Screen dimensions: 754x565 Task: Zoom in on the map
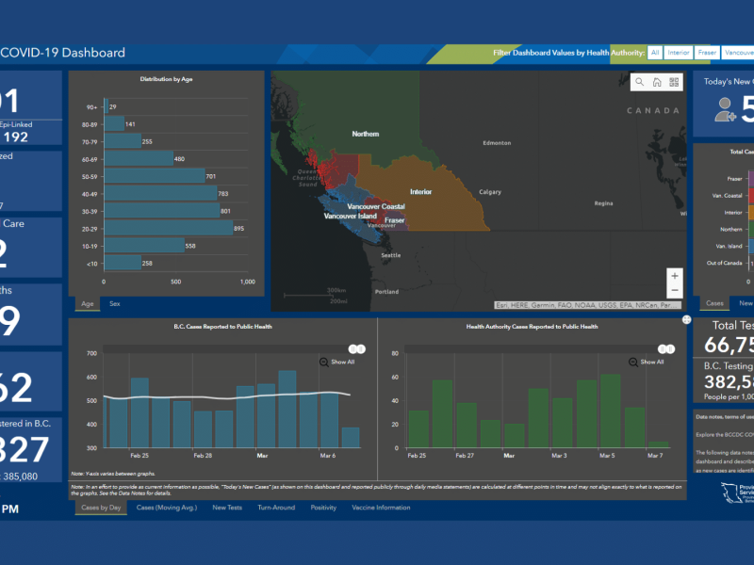[674, 276]
